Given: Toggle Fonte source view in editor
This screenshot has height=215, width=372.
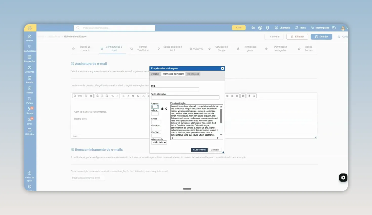Looking at the screenshot, I should (78, 96).
